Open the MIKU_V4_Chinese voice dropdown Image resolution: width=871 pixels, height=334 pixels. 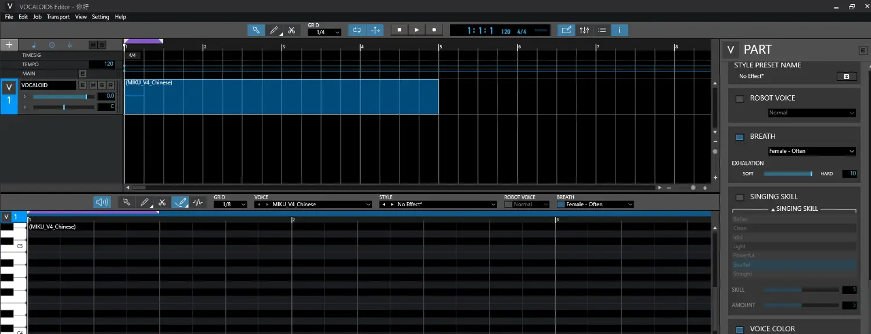[314, 204]
